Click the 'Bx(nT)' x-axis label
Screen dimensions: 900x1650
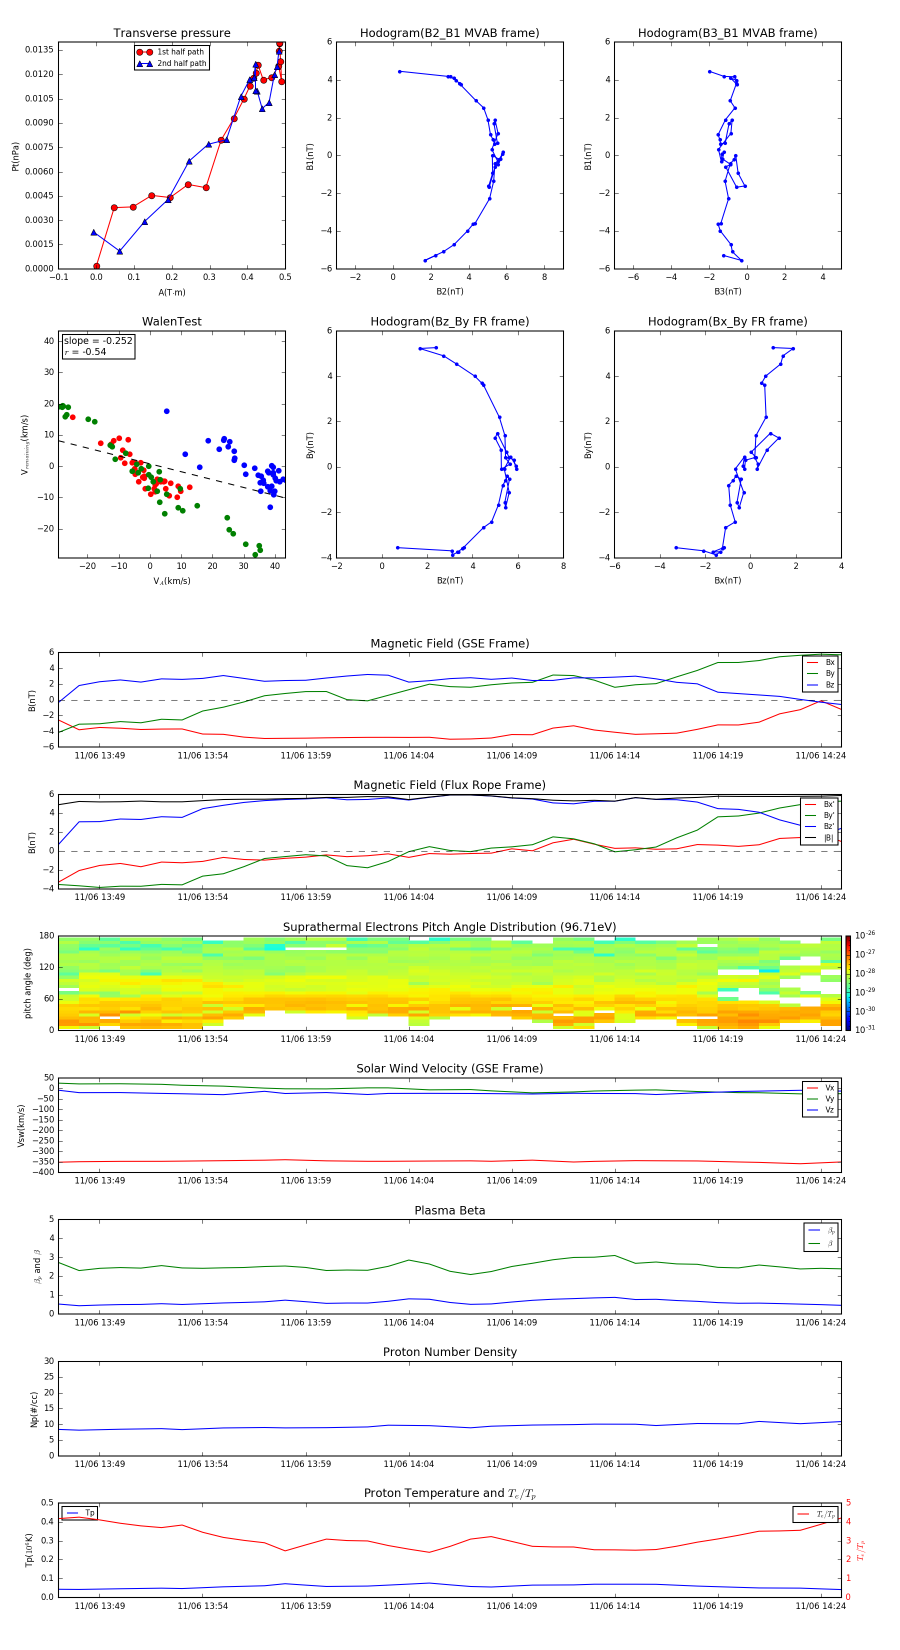[727, 580]
